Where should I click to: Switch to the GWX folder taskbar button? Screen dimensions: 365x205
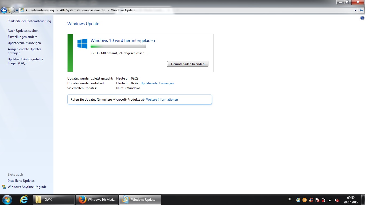(x=54, y=200)
